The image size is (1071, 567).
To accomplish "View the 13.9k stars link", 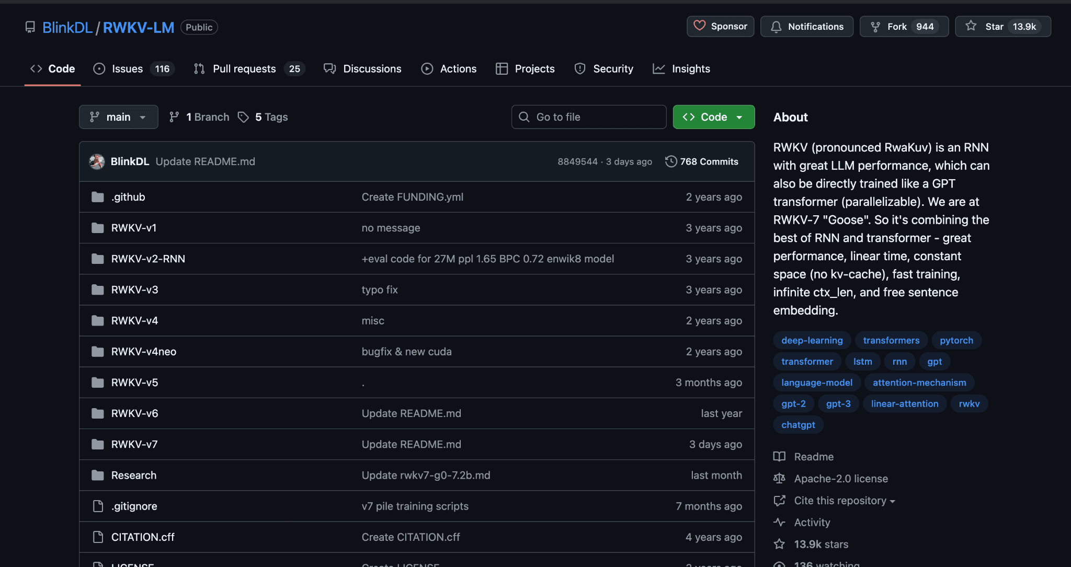I will [811, 545].
